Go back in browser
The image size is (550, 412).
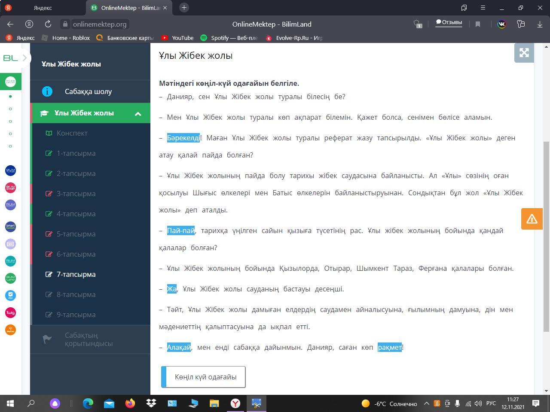(x=10, y=24)
